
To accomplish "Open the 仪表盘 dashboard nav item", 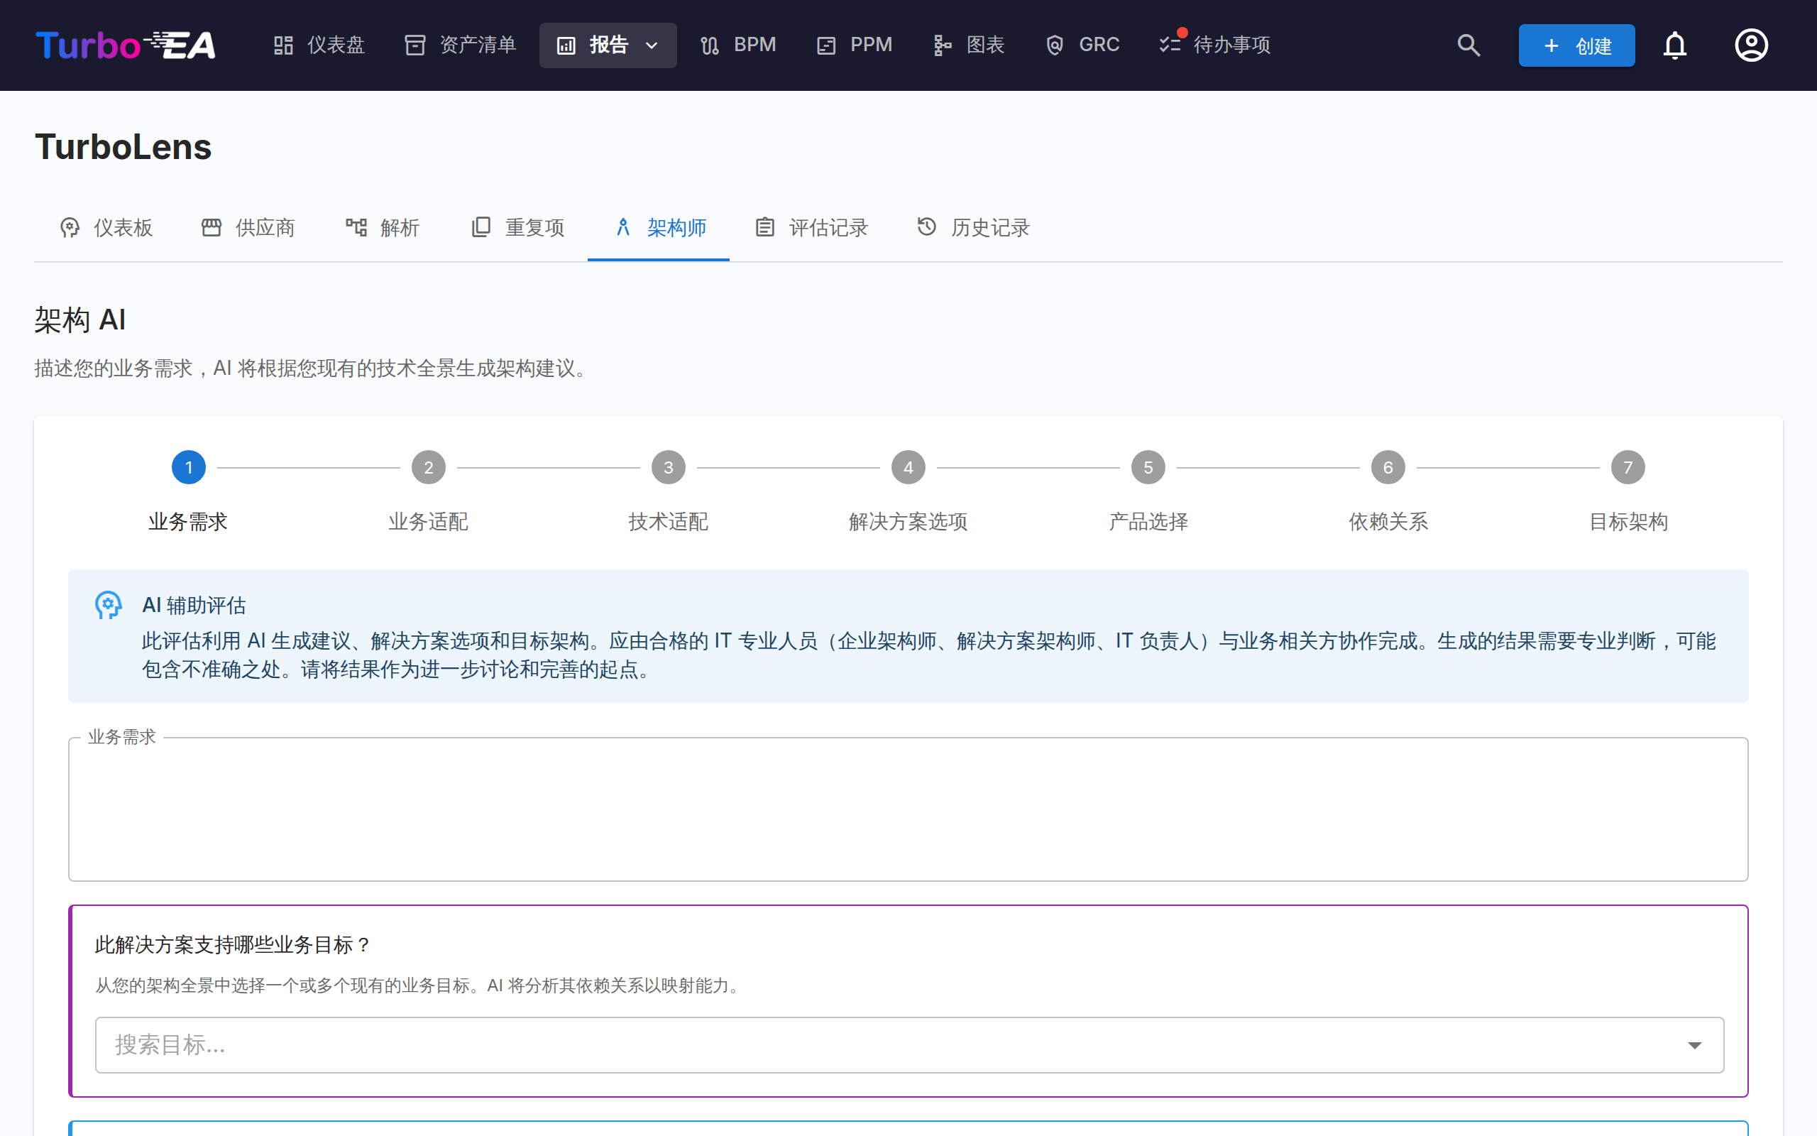I will coord(319,45).
